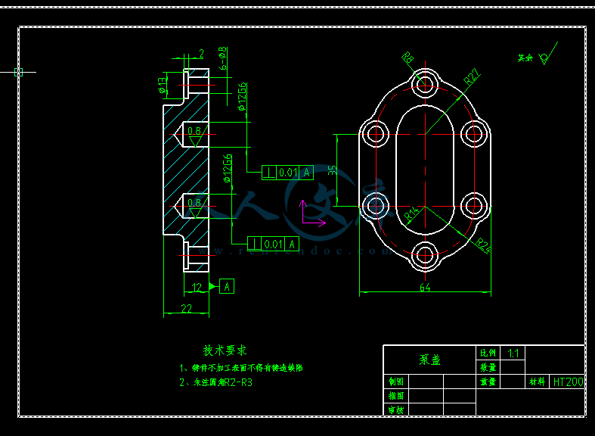
Task: Select the datum A reference box
Action: tap(228, 286)
